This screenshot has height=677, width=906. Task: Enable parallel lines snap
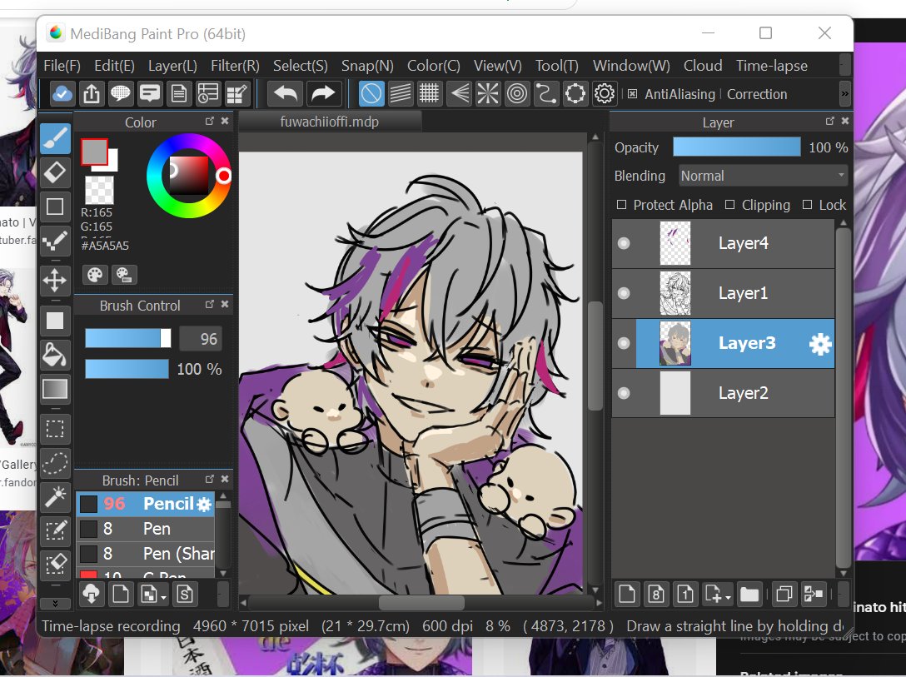[x=401, y=93]
